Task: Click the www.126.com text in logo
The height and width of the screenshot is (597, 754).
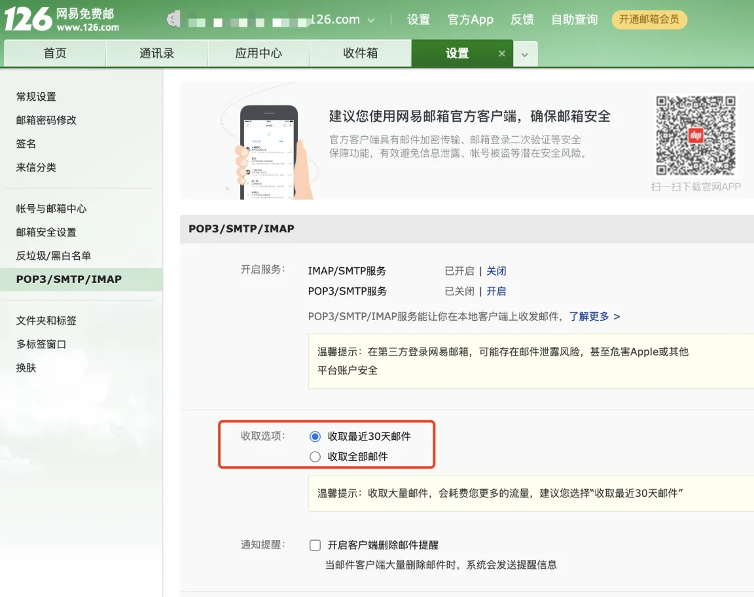Action: tap(88, 27)
